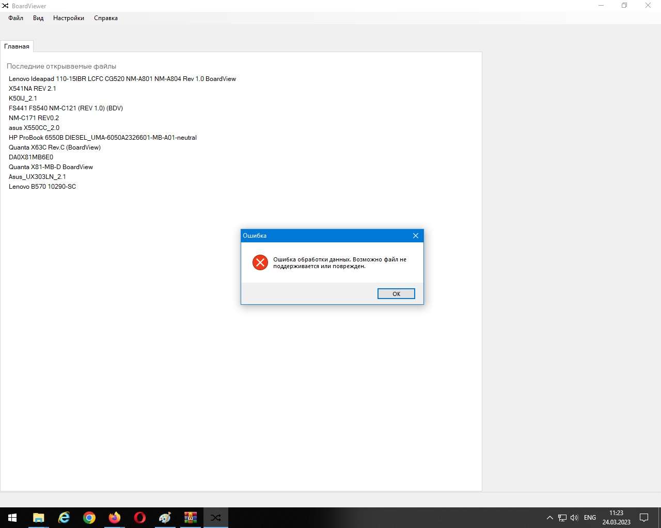The width and height of the screenshot is (661, 528).
Task: Launch Firefox from taskbar
Action: [x=114, y=518]
